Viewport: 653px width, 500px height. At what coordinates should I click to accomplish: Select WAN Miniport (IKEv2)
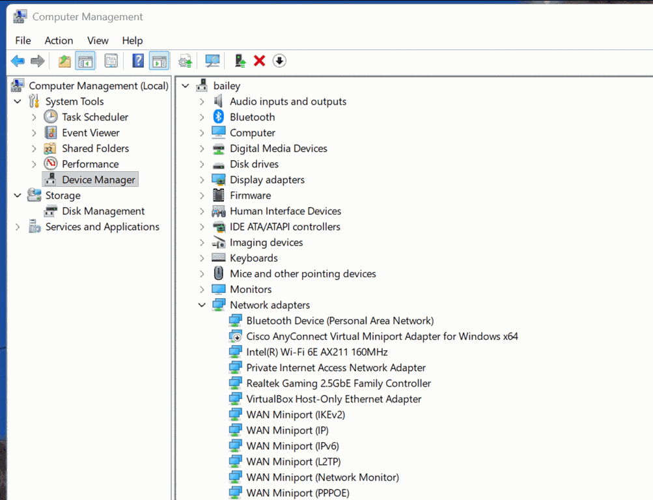[x=296, y=415]
